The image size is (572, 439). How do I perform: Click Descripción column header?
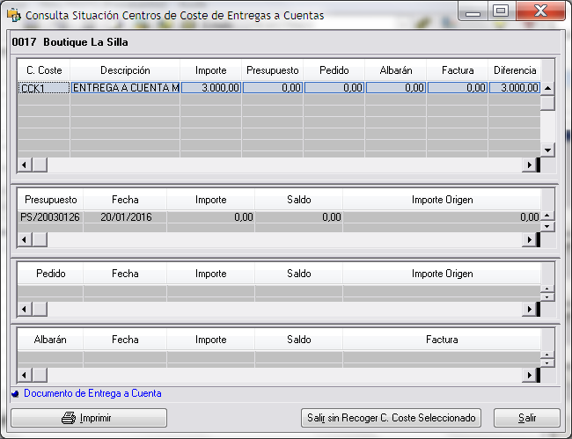coord(125,70)
